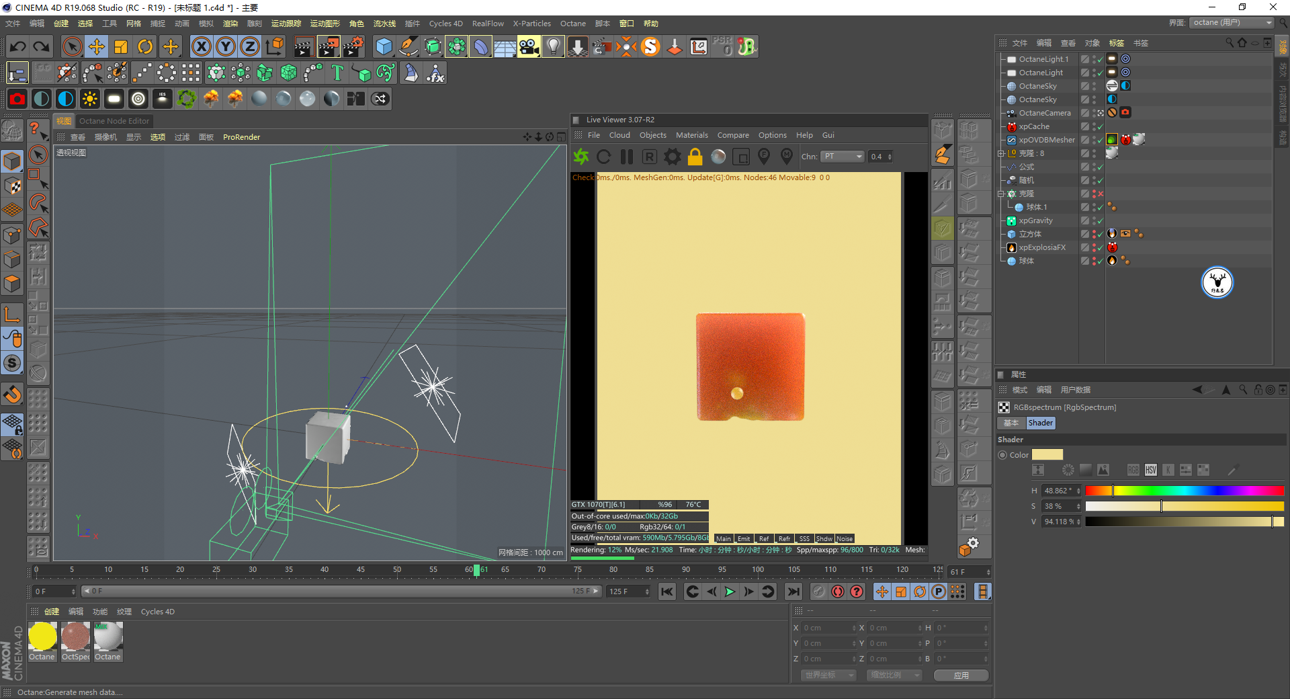Send scene with green Octane logo icon

coord(581,157)
